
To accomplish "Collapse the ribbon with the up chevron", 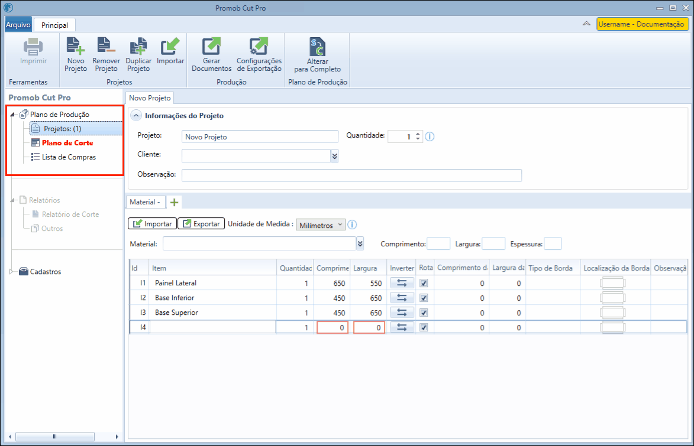I will pos(586,24).
